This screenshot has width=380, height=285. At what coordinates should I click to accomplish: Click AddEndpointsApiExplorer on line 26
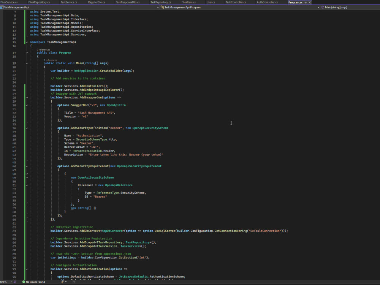[99, 90]
